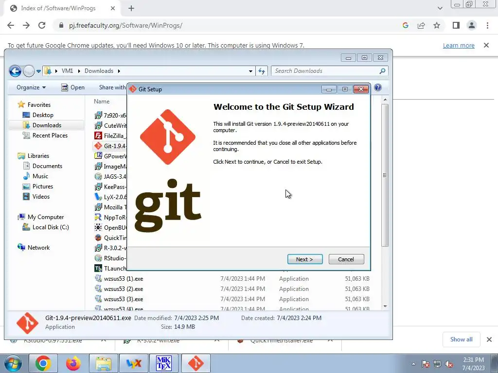Click Chrome address bar URL
498x373 pixels.
click(126, 25)
